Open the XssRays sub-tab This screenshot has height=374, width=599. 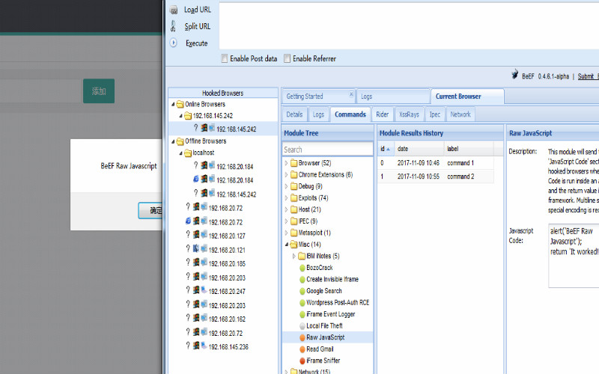point(409,114)
